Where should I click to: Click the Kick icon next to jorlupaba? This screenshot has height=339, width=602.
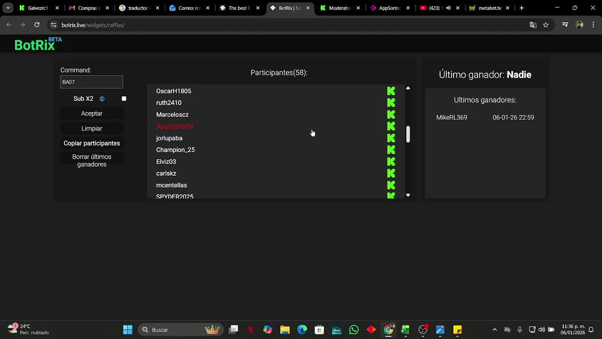tap(391, 138)
